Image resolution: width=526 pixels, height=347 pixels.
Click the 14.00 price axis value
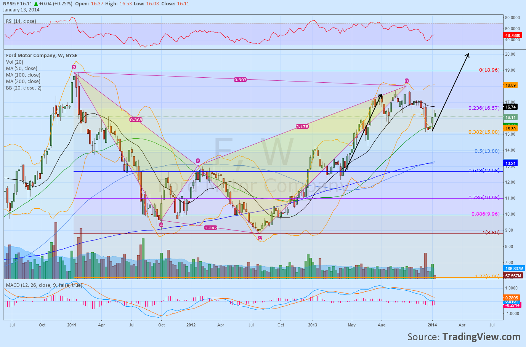point(510,150)
